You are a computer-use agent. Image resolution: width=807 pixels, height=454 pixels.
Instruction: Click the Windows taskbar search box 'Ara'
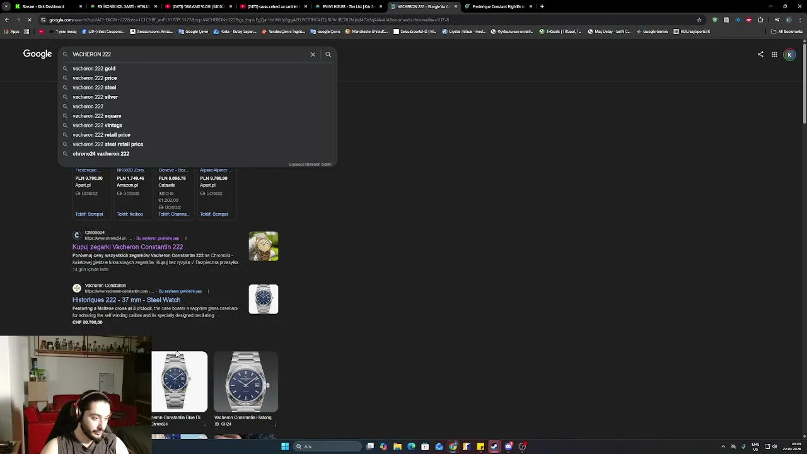click(327, 446)
